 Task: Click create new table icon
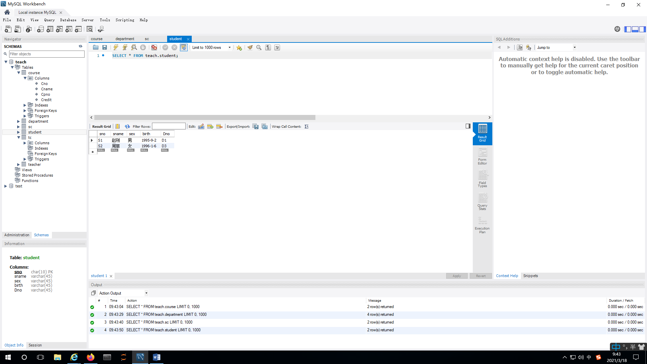[50, 29]
